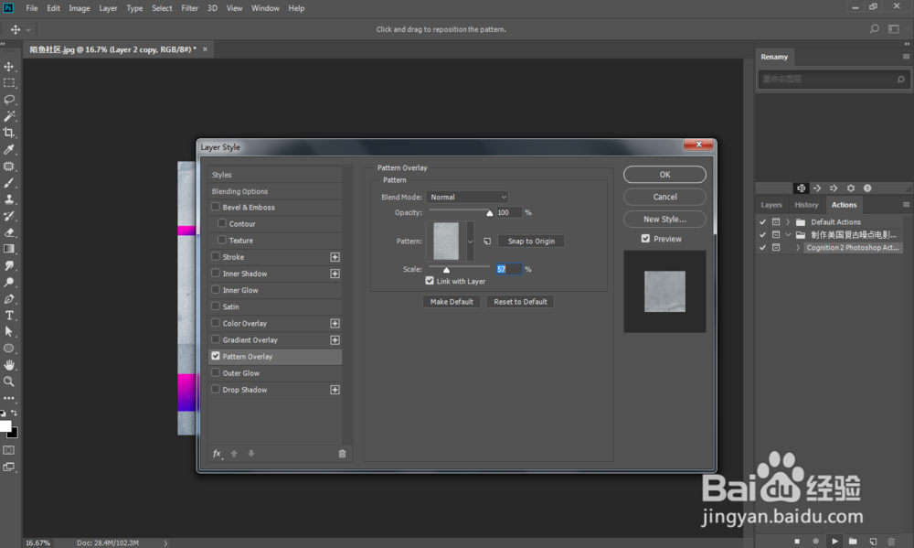Enable the Contour checkbox
Screen dimensions: 914x548
(222, 223)
